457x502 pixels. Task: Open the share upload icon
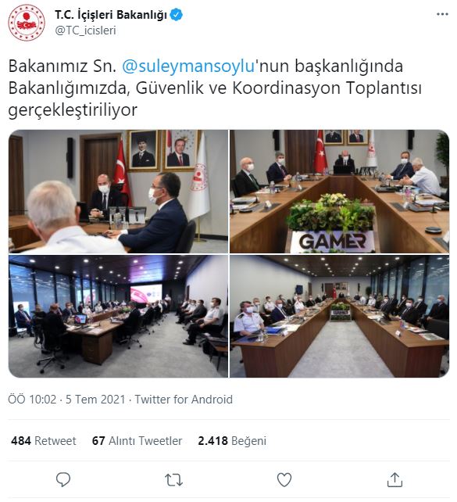395,479
